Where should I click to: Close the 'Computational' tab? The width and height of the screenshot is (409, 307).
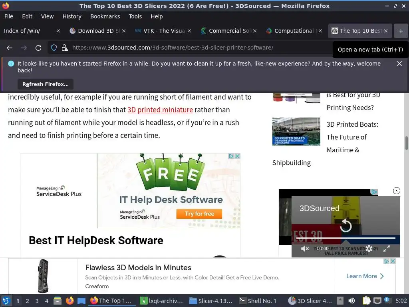320,31
